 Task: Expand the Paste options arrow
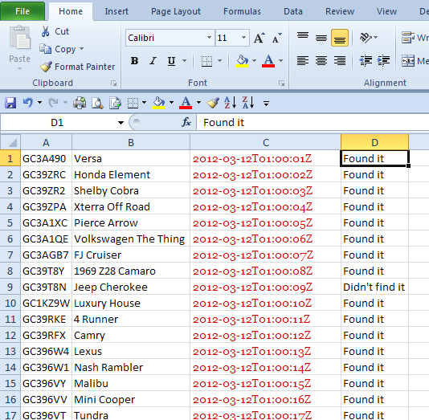tap(19, 68)
